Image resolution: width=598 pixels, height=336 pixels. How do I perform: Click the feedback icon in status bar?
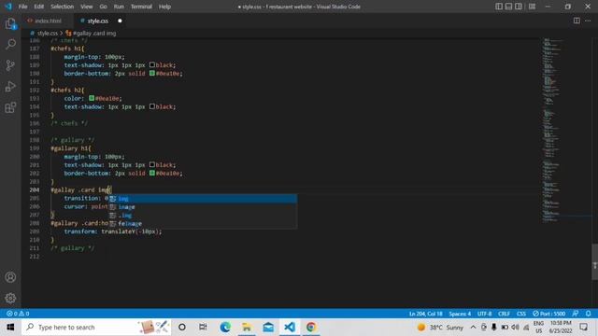(x=576, y=314)
